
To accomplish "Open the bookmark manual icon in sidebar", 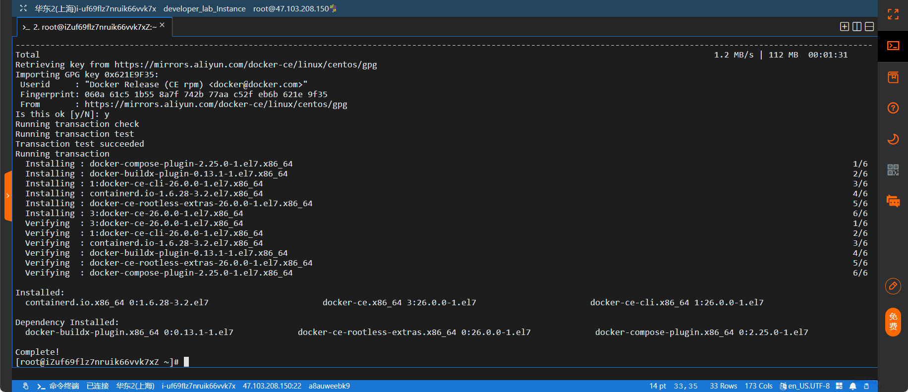I will [x=893, y=77].
